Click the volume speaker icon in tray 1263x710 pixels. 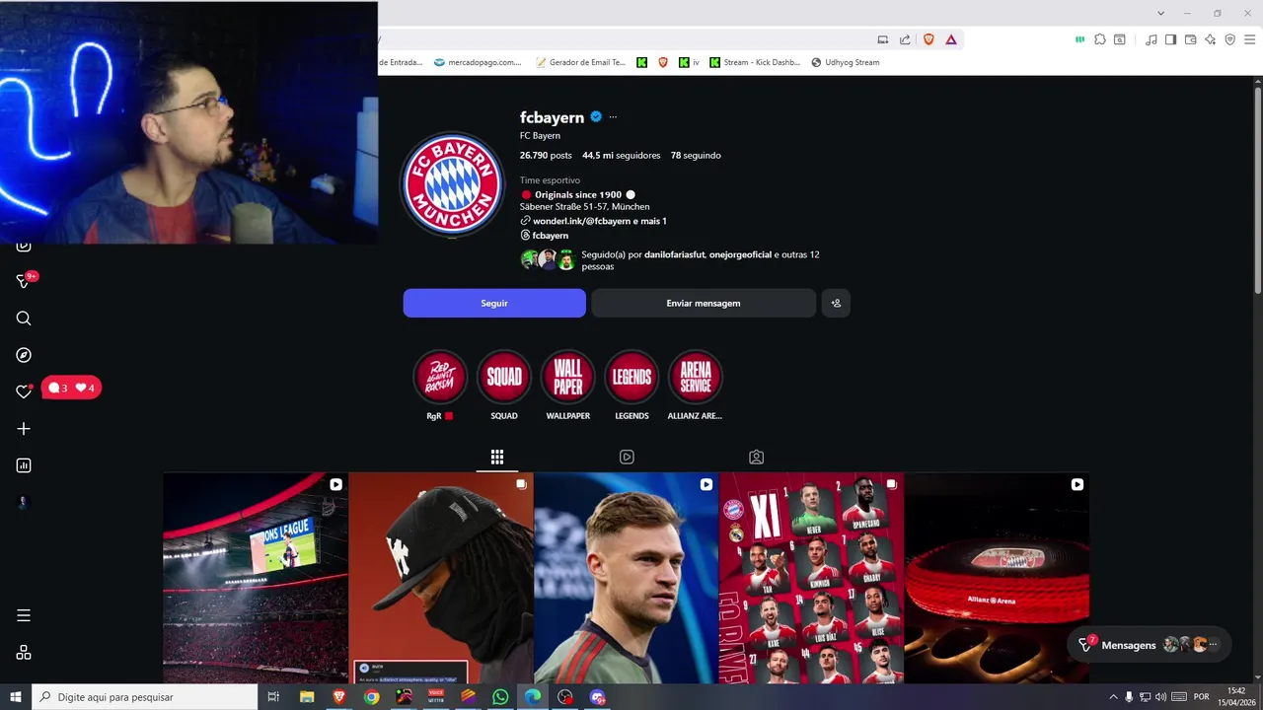(x=1160, y=697)
